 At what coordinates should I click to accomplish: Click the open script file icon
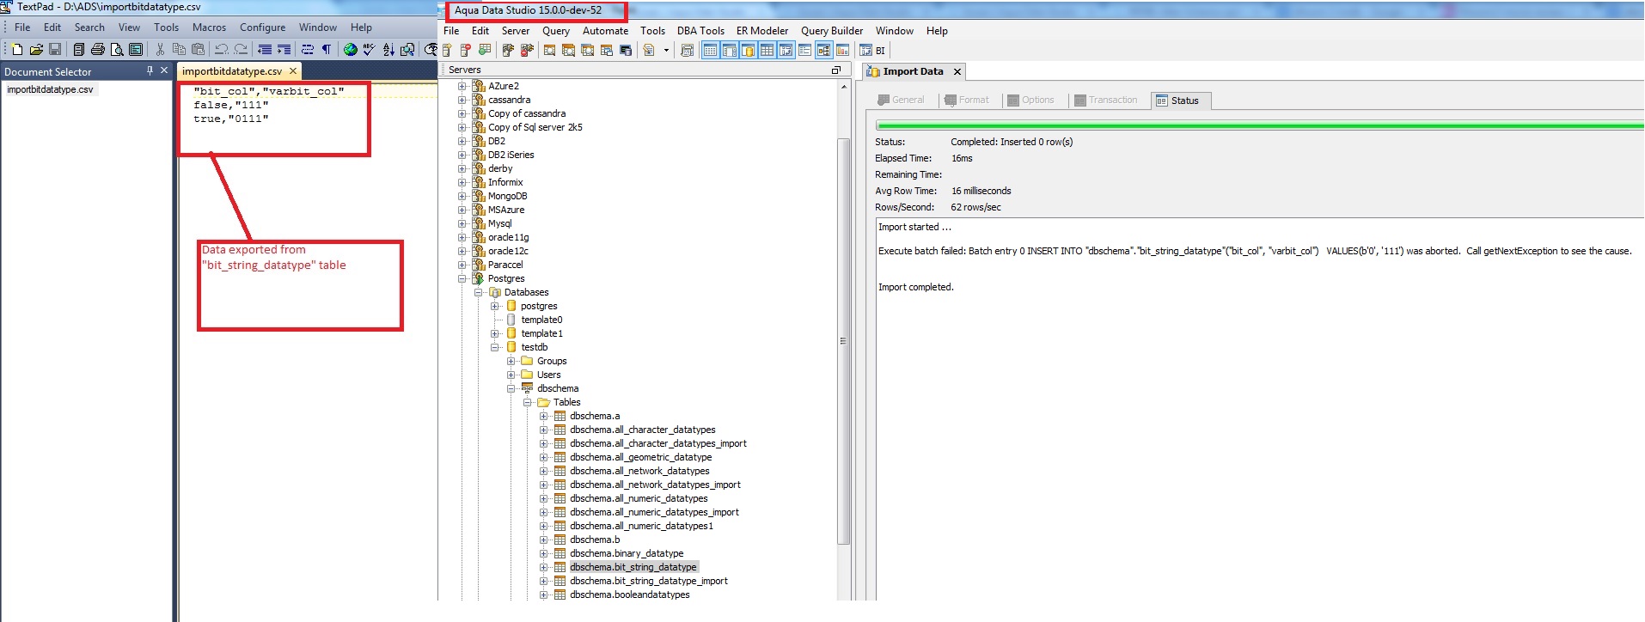pos(649,50)
